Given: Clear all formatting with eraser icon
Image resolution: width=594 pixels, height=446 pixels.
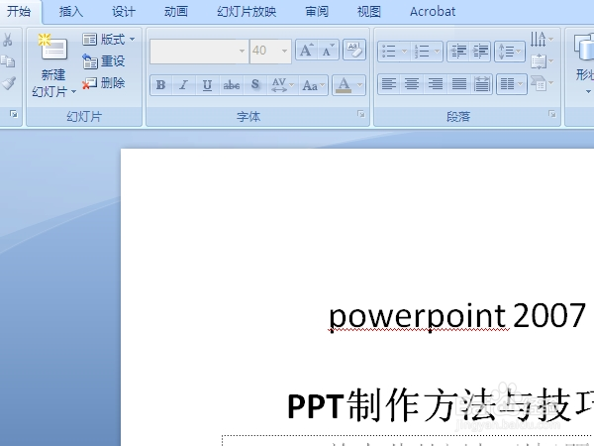Looking at the screenshot, I should pyautogui.click(x=354, y=51).
